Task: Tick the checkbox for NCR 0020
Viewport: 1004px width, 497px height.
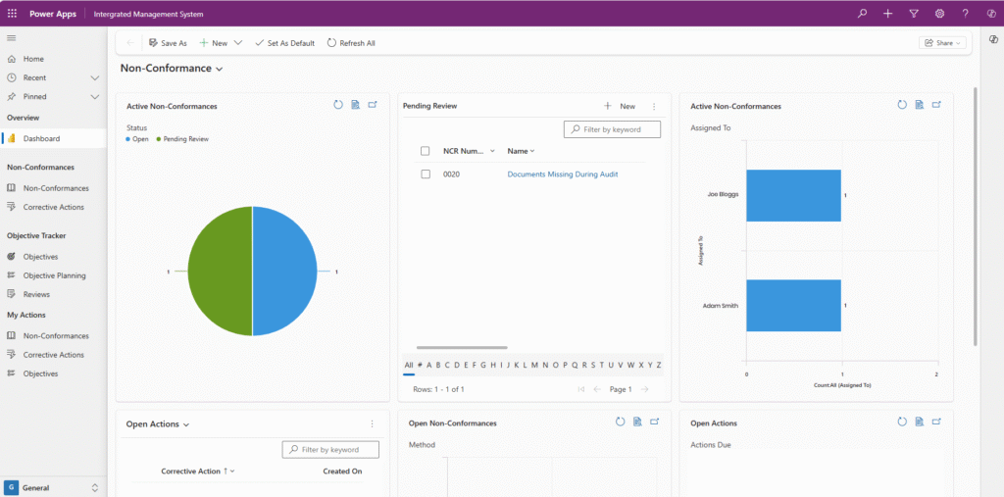Action: click(x=426, y=174)
